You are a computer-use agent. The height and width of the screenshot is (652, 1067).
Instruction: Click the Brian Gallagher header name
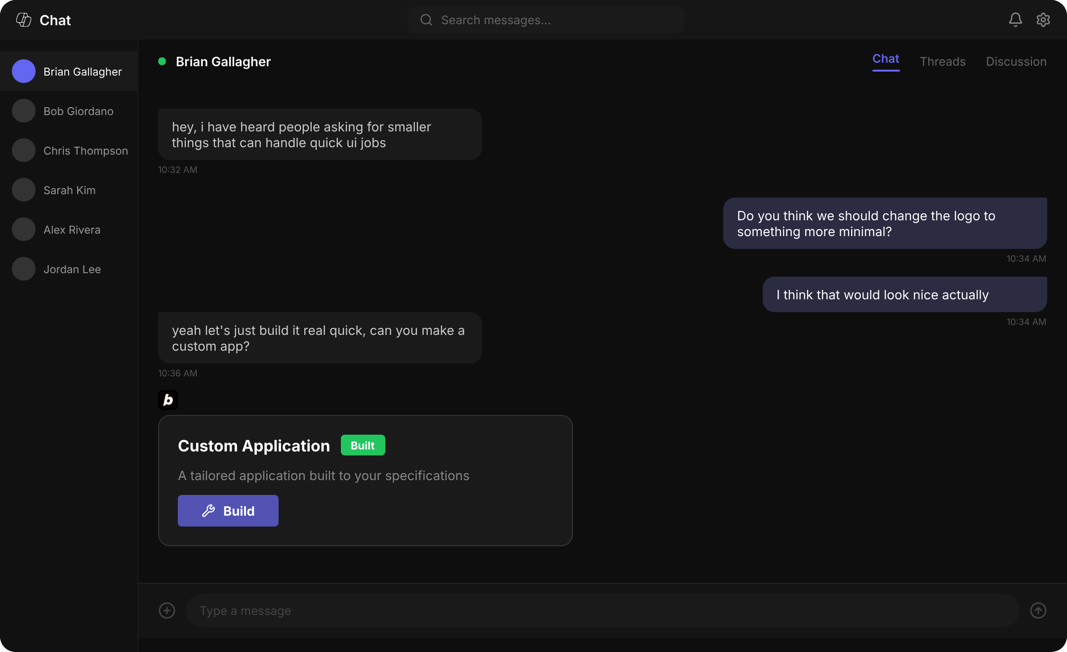pyautogui.click(x=223, y=62)
